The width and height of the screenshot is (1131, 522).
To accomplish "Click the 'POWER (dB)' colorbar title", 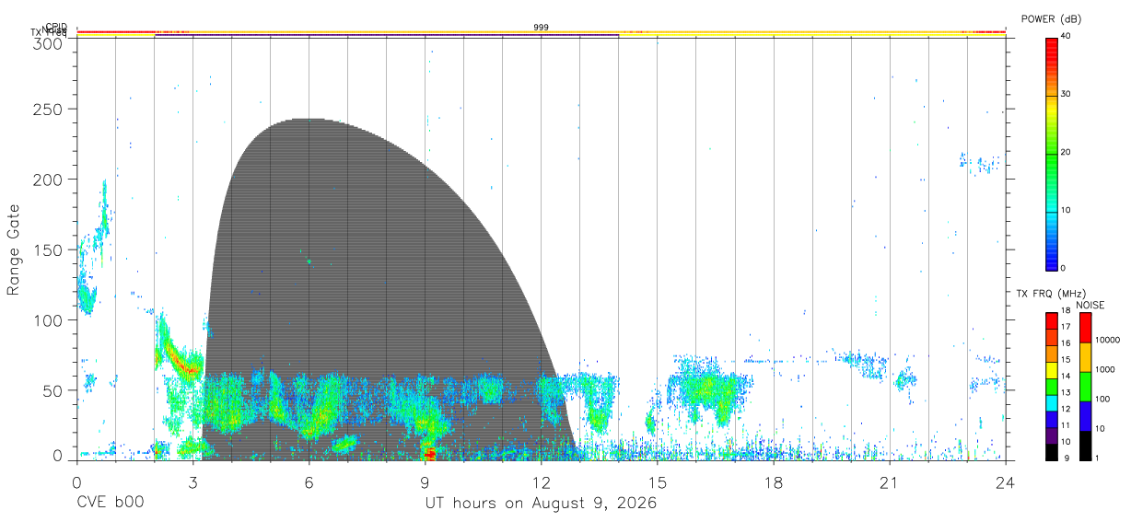I will (1051, 19).
